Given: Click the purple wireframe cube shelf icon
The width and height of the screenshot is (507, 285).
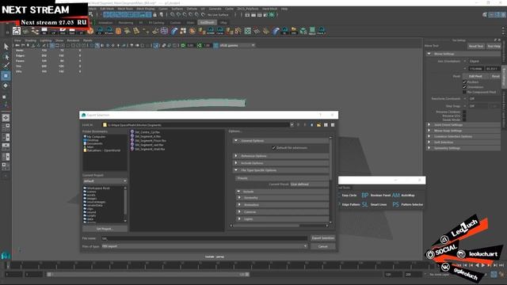Looking at the screenshot, I should tap(164, 31).
